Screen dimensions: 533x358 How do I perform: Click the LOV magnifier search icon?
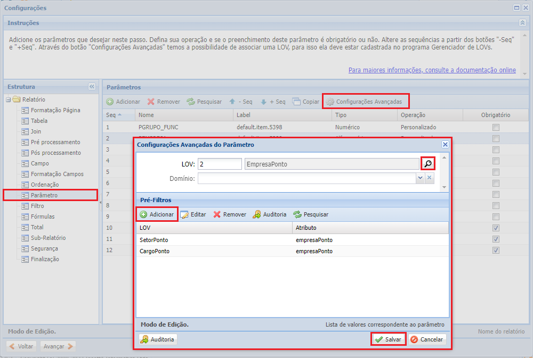(428, 164)
